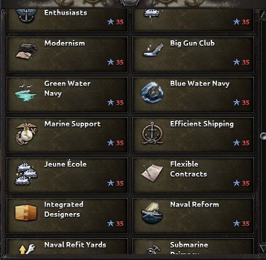
Task: Click the Naval Refit Yards wrench icon
Action: [x=27, y=249]
